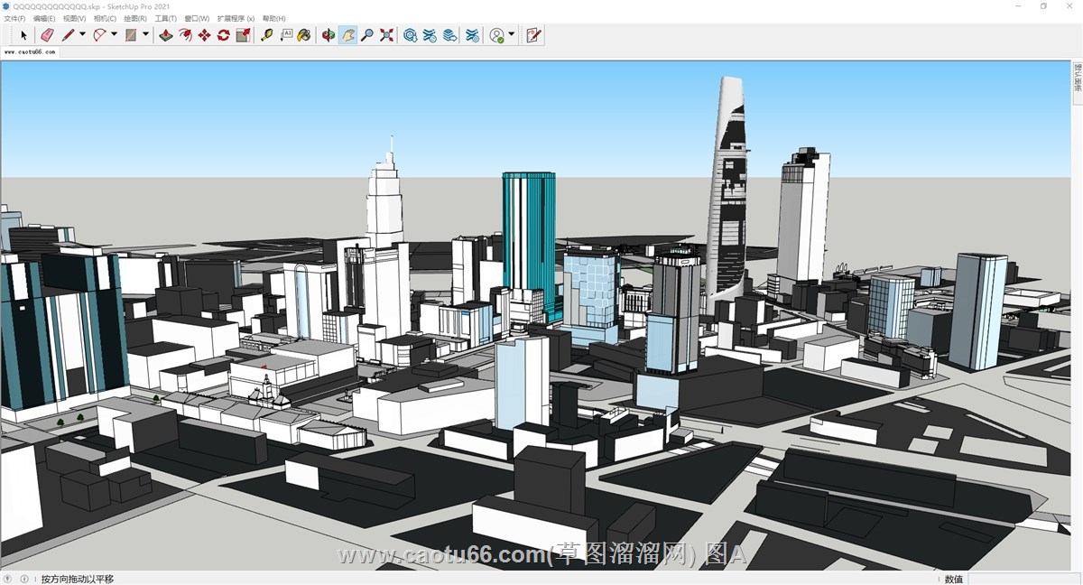Viewport: 1083px width, 585px height.
Task: Activate the Zoom magnifier tool
Action: click(x=367, y=35)
